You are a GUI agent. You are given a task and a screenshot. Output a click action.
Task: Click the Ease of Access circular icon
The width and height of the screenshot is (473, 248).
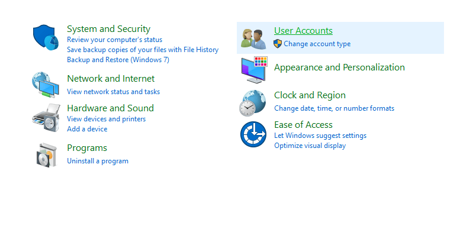(253, 134)
